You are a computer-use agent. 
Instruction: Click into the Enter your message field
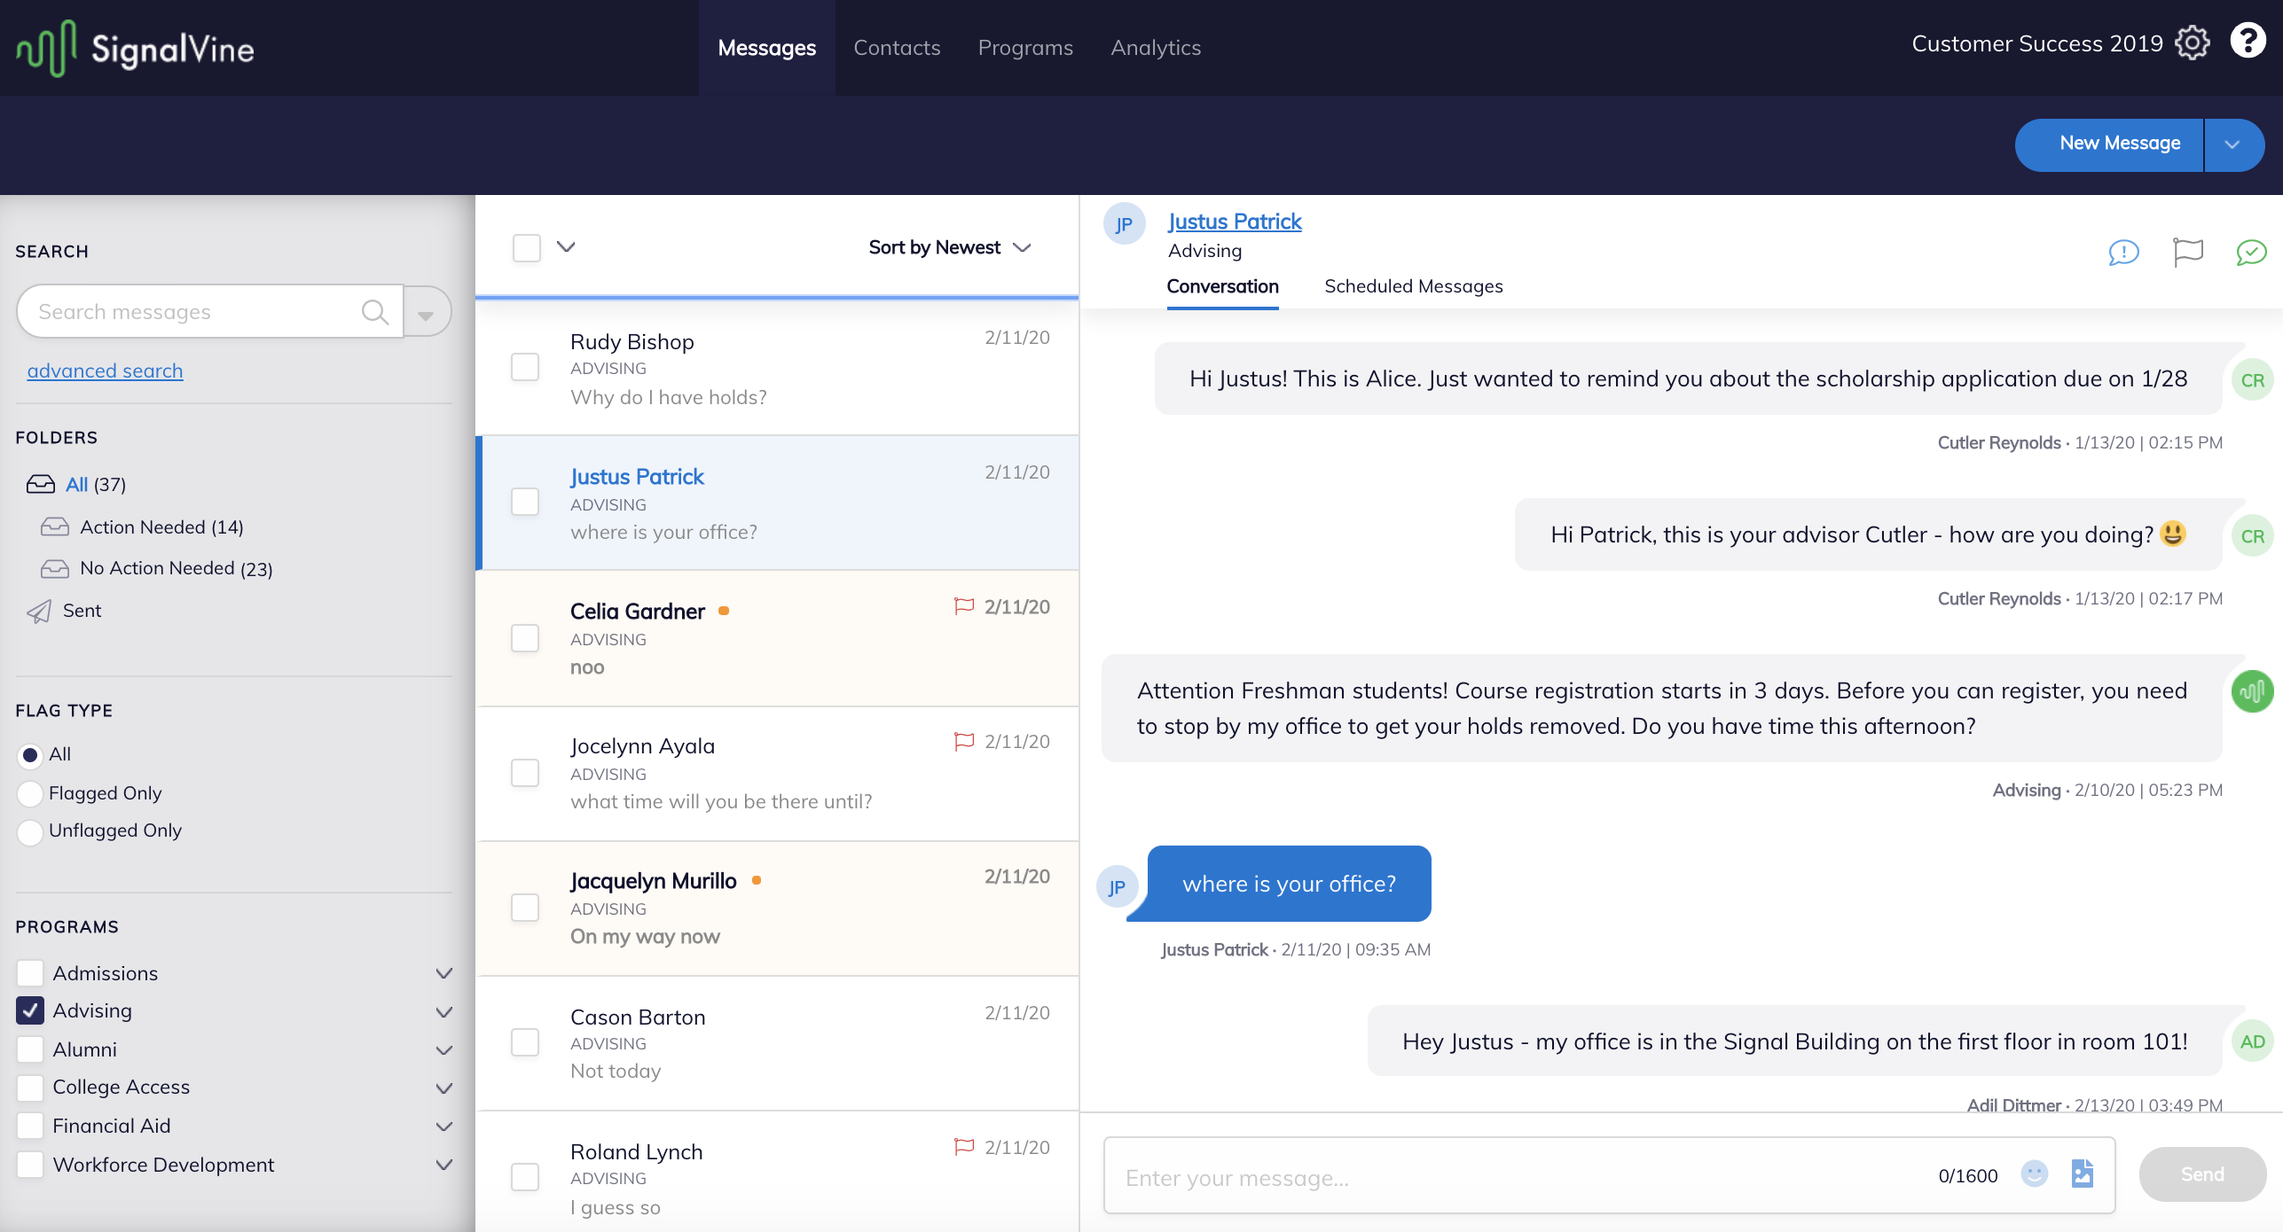pyautogui.click(x=1508, y=1177)
